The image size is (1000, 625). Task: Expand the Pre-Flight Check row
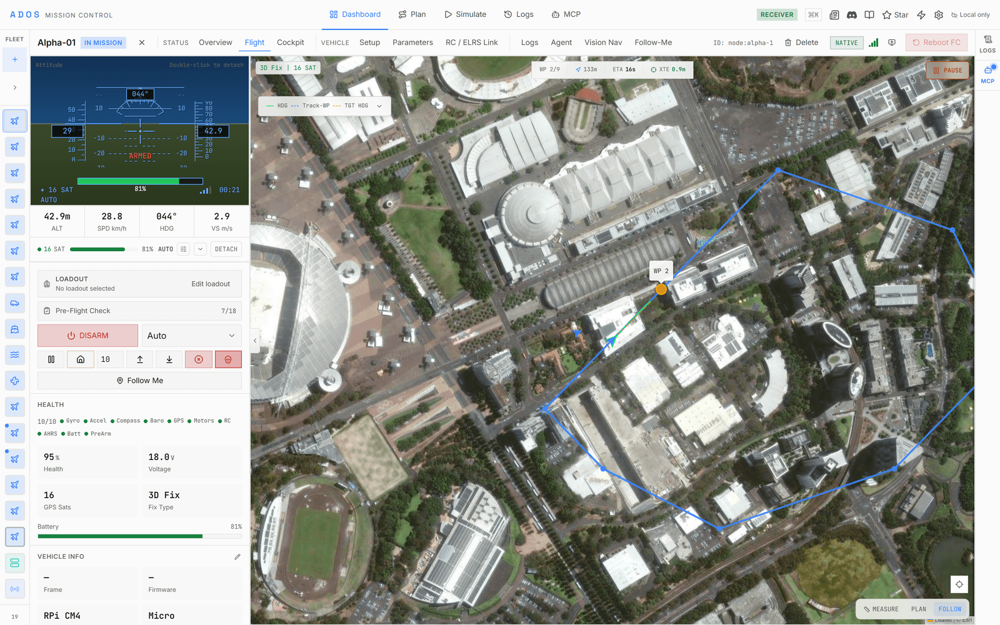click(139, 311)
